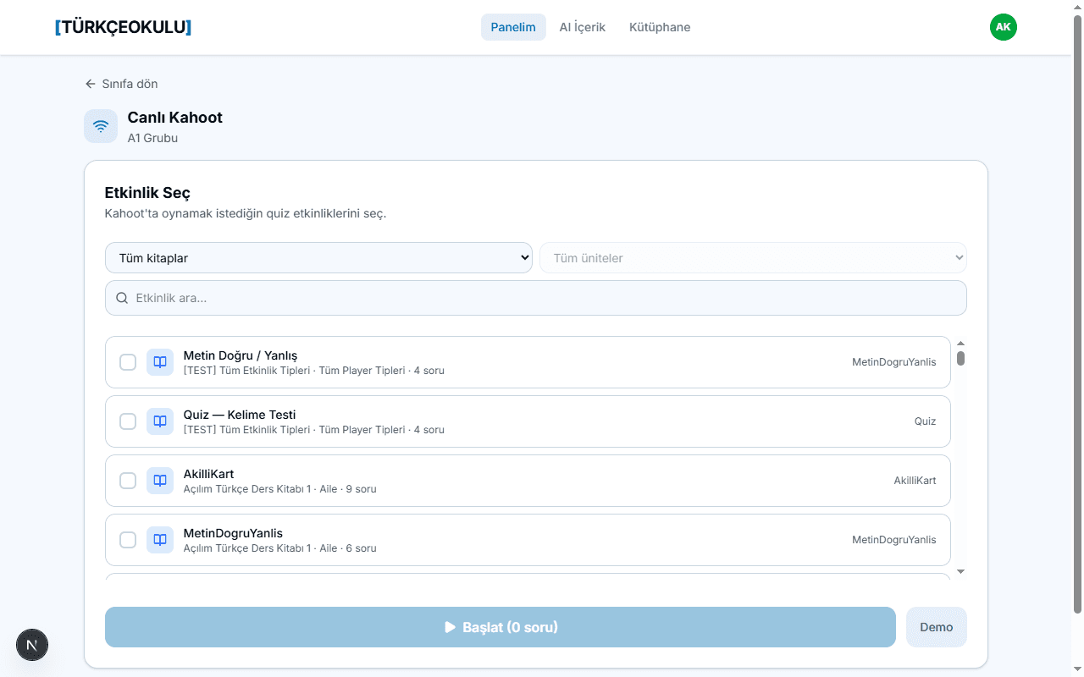Screen dimensions: 1084x677
Task: Click the Etkinlik Seç heading
Action: (x=147, y=193)
